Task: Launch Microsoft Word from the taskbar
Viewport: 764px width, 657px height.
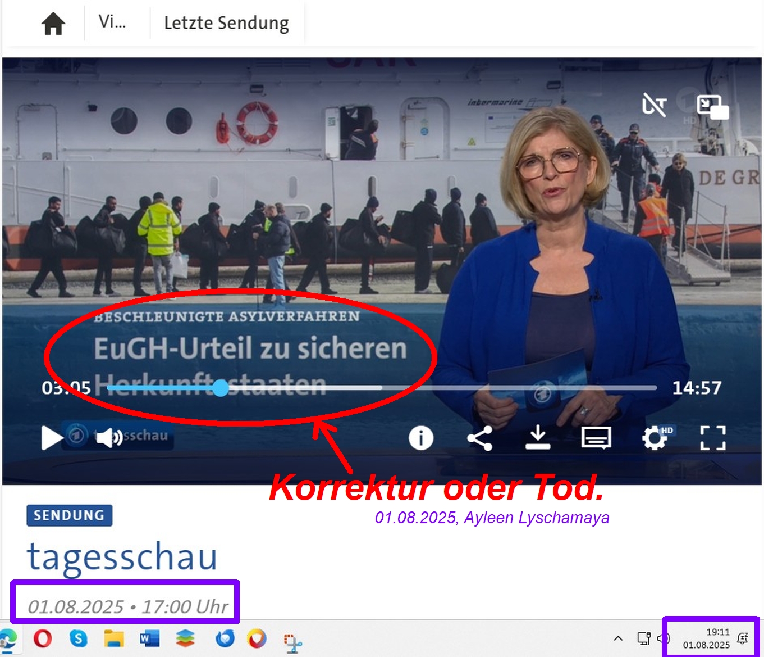Action: (149, 638)
